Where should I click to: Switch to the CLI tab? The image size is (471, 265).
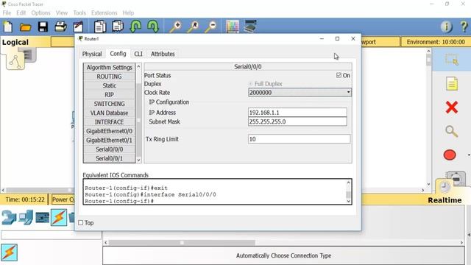point(138,54)
